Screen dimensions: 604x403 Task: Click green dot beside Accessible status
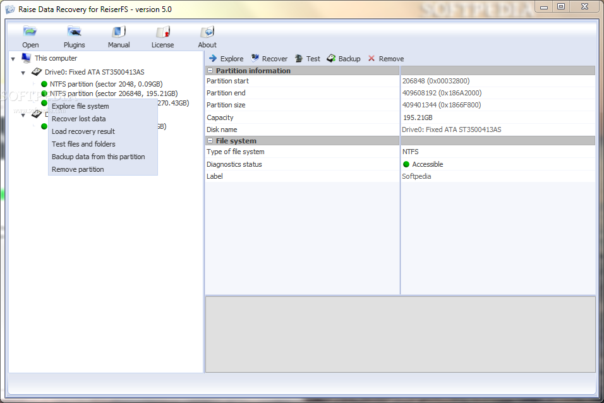click(406, 164)
